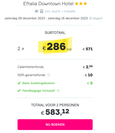Click the total price € 583,12
The height and width of the screenshot is (133, 115).
point(55,112)
